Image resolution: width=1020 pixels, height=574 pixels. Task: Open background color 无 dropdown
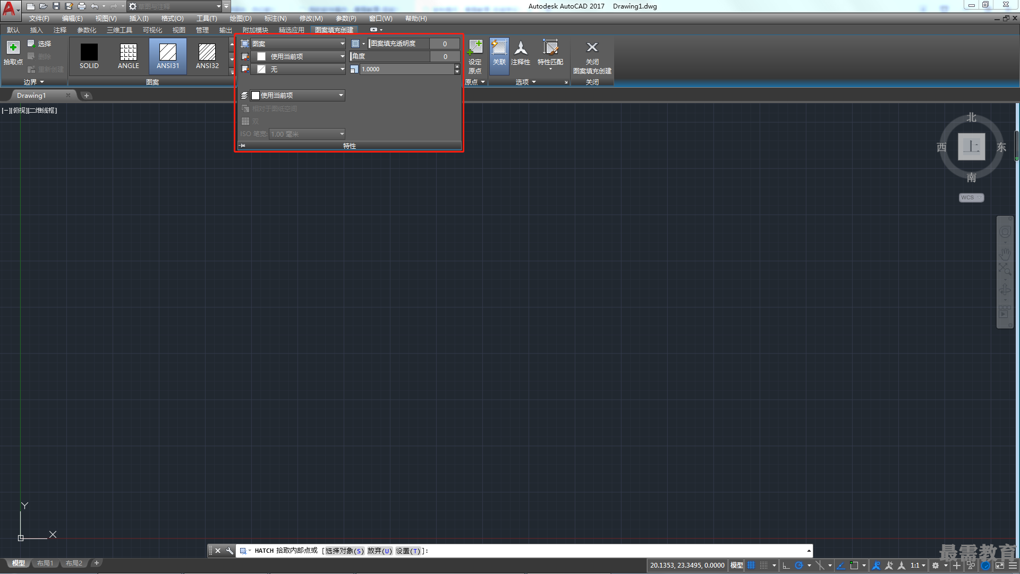(299, 69)
